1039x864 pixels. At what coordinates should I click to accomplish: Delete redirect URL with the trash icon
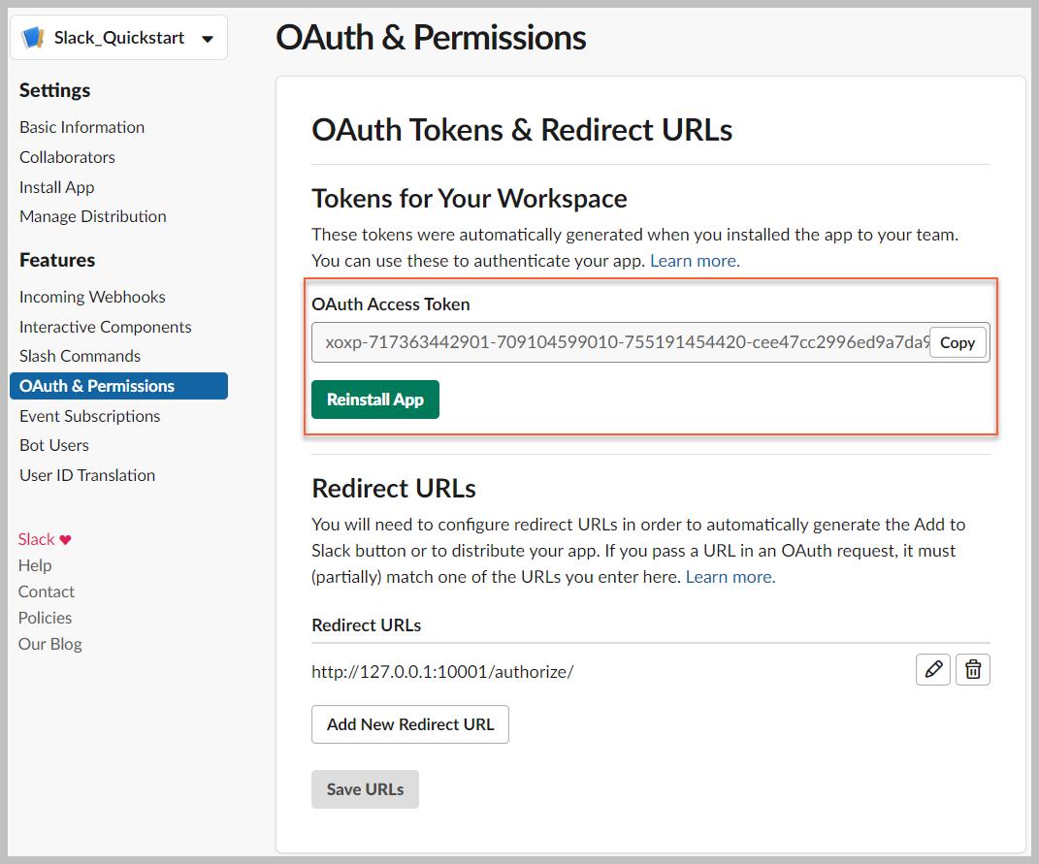coord(973,669)
